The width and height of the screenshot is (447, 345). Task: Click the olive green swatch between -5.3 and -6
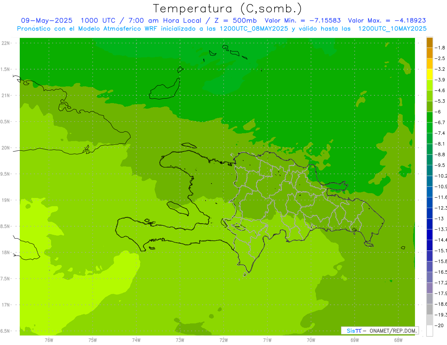tap(429, 106)
